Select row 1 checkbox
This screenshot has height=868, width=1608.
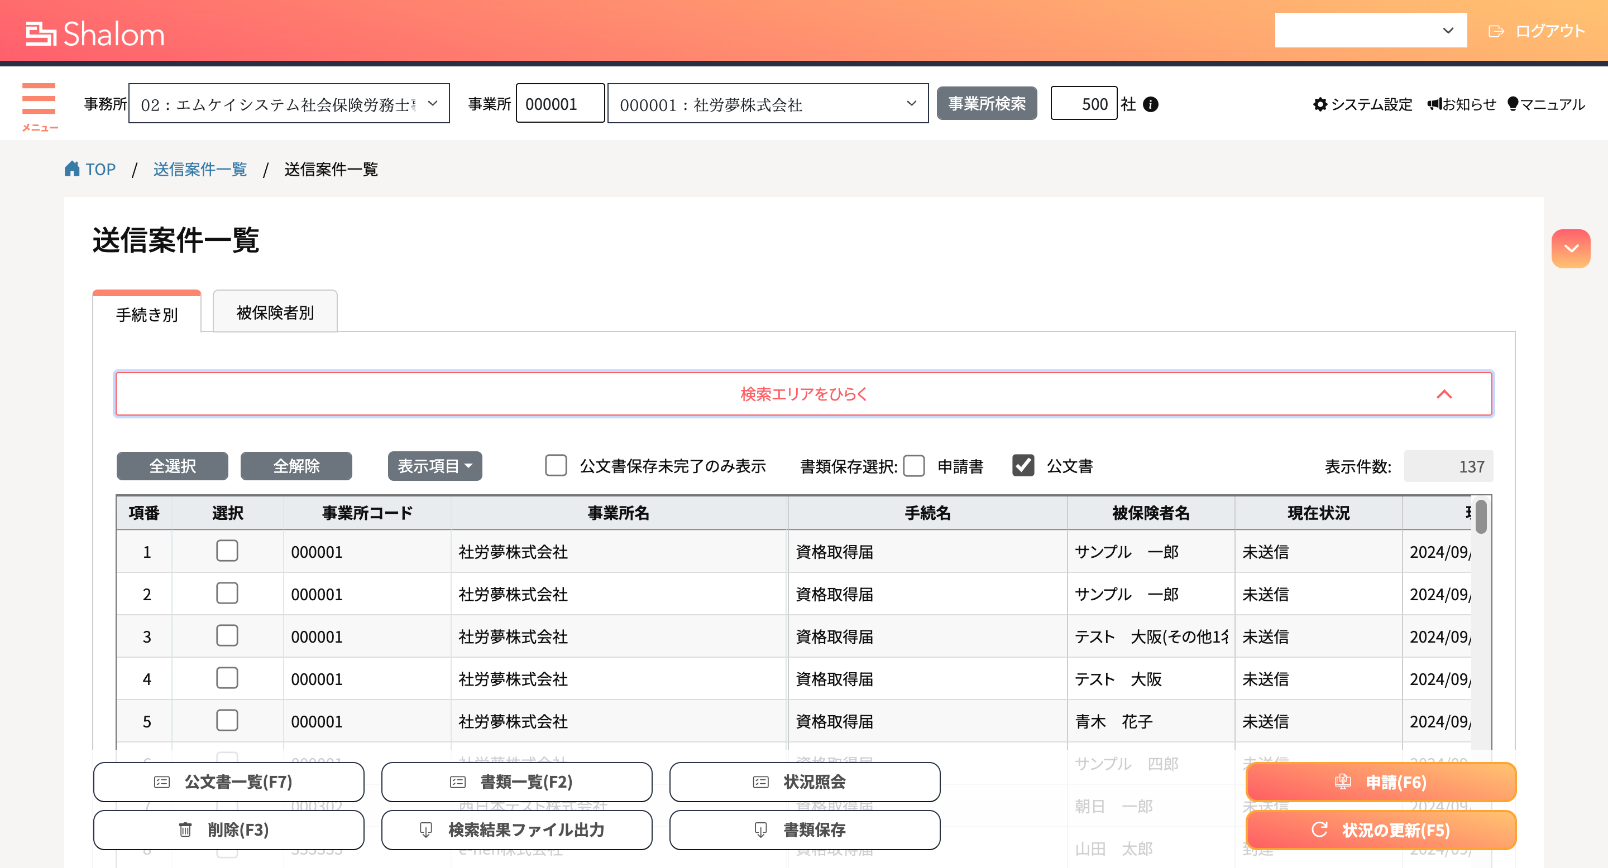coord(227,551)
